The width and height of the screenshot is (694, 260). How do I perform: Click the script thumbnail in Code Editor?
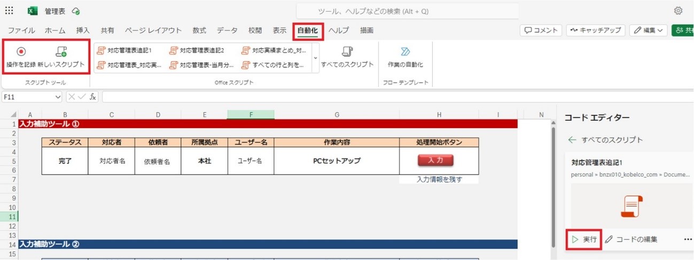631,207
